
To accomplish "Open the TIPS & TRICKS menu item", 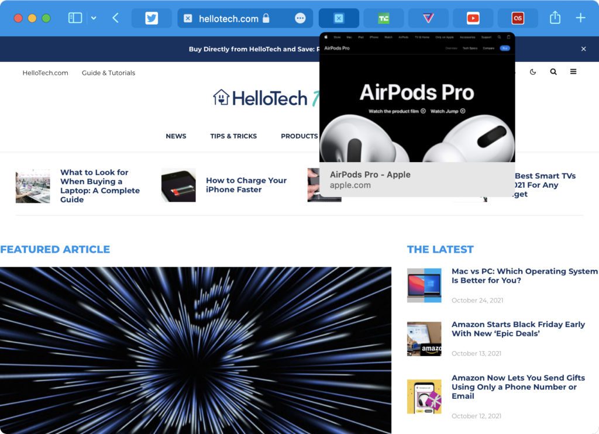I will click(x=233, y=136).
